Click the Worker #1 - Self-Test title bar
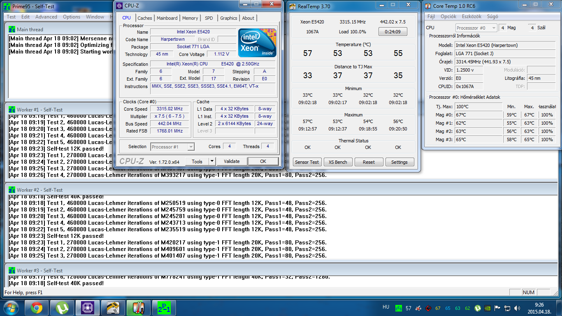The width and height of the screenshot is (562, 316). [281, 110]
